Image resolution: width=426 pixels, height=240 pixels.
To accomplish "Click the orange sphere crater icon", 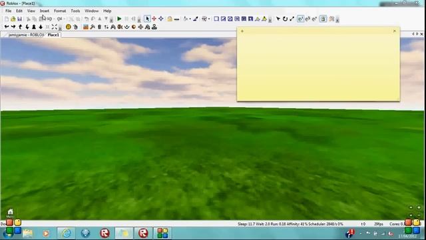I will [x=134, y=27].
